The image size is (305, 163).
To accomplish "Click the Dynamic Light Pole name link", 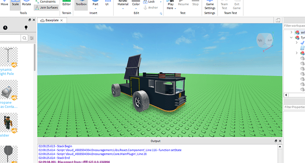I will pos(7,72).
